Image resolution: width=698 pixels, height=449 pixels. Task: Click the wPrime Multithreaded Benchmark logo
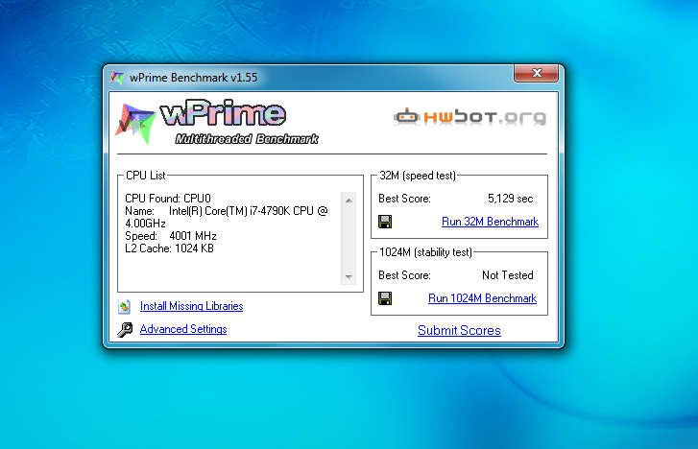217,122
